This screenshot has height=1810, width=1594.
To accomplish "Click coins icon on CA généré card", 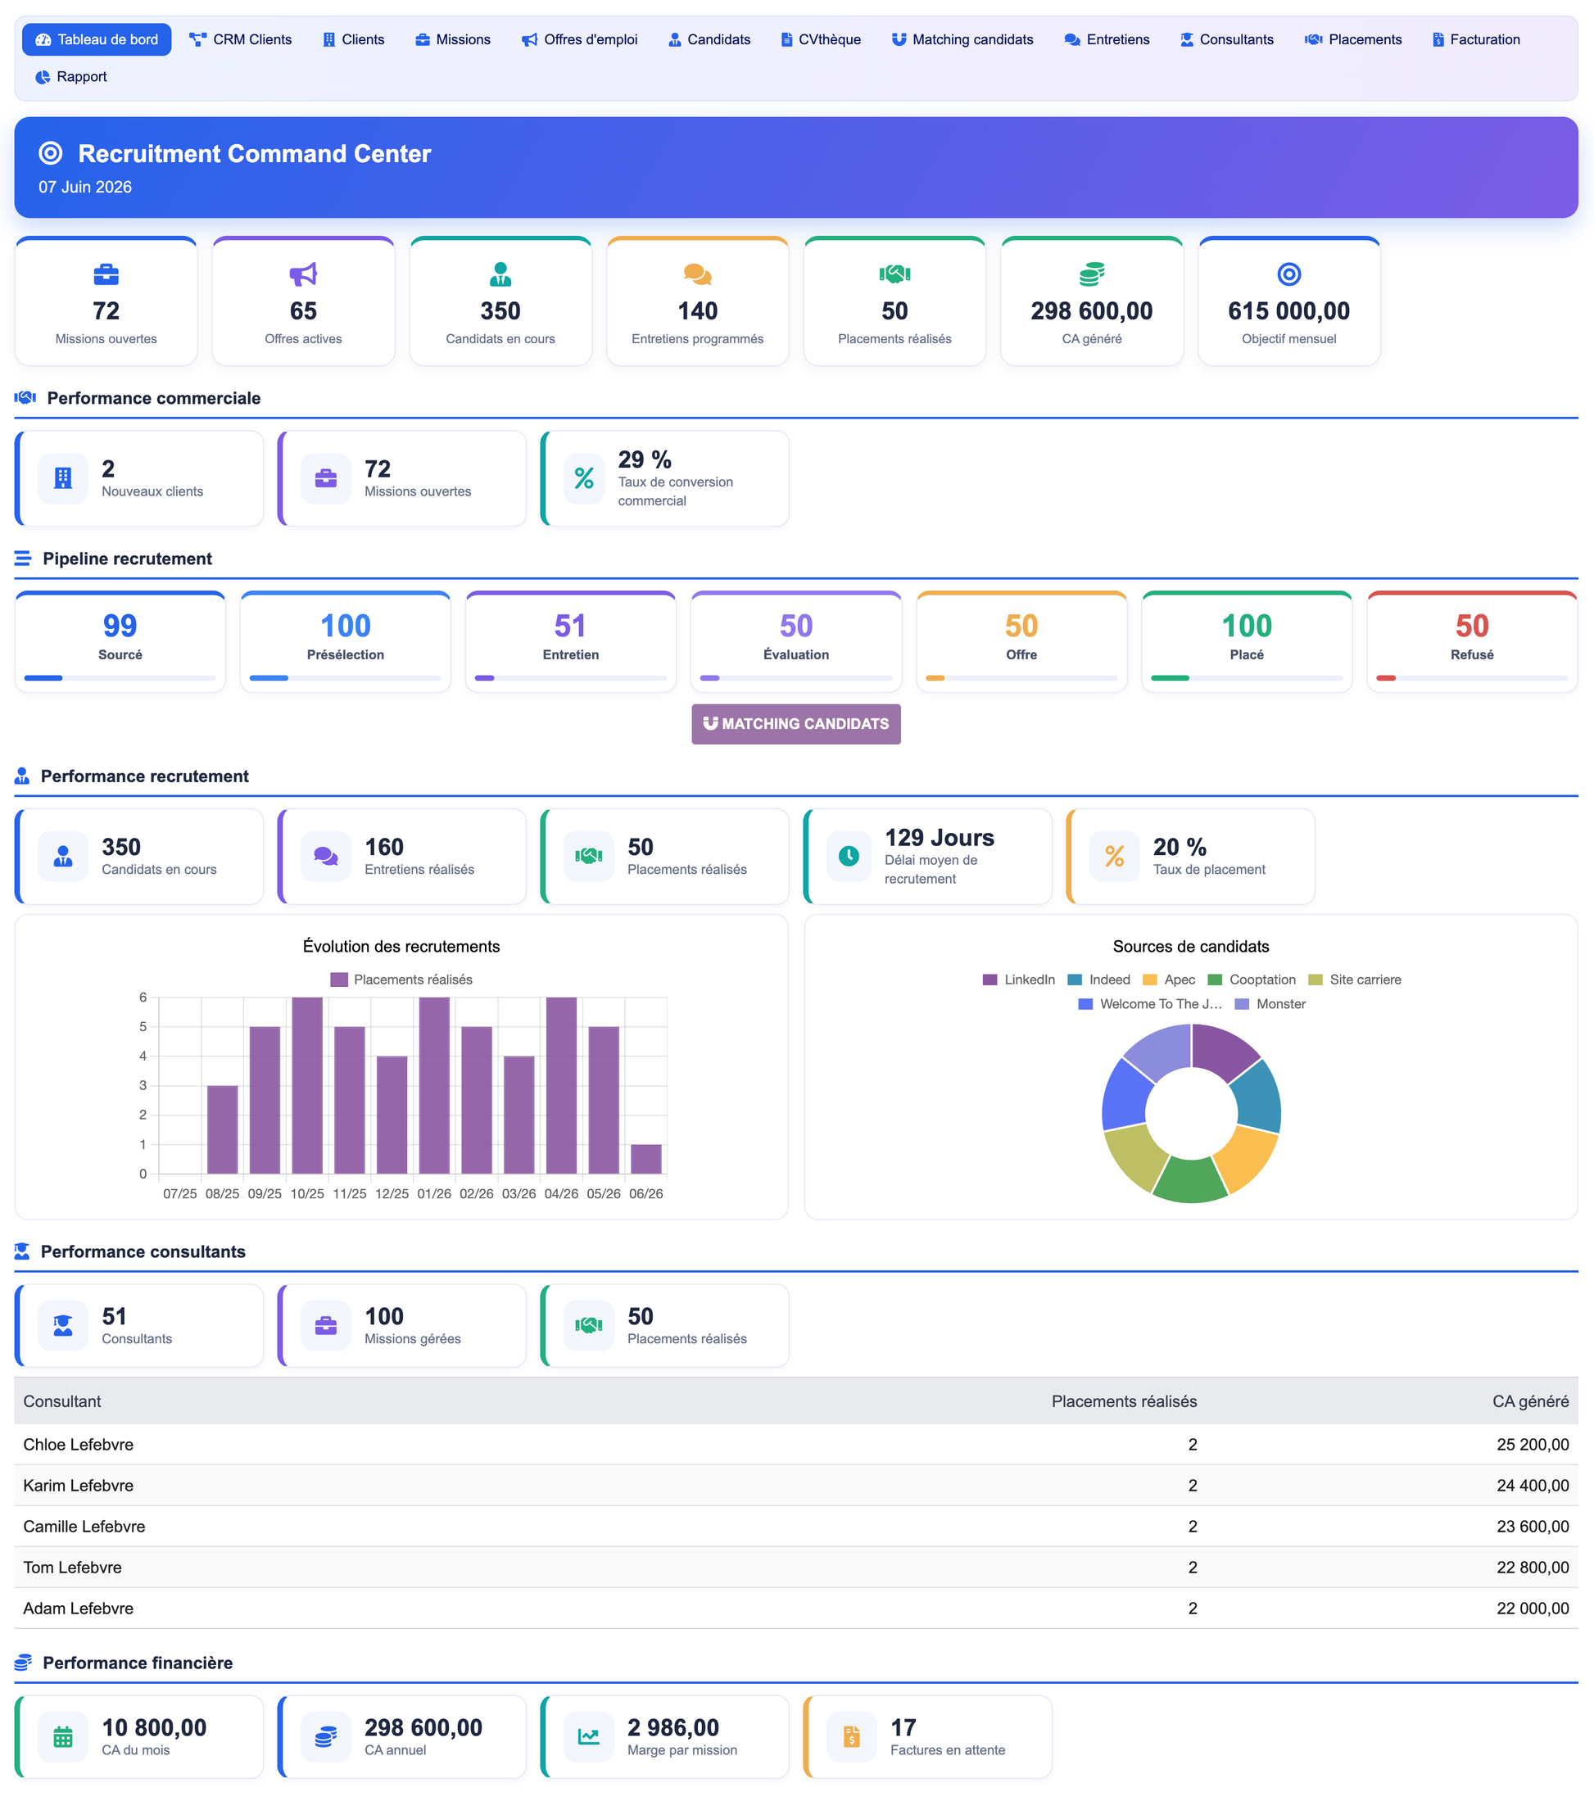I will coord(1092,274).
